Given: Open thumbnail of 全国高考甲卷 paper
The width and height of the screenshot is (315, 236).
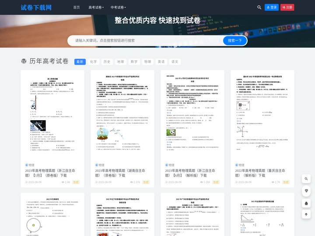Looking at the screenshot, I should pyautogui.click(x=262, y=214).
